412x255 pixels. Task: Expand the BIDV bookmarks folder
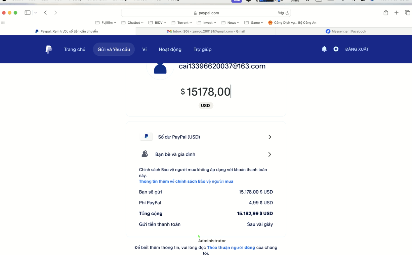click(157, 23)
